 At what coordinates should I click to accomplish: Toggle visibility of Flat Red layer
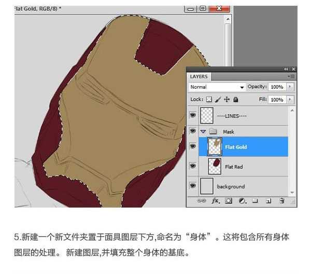[193, 166]
